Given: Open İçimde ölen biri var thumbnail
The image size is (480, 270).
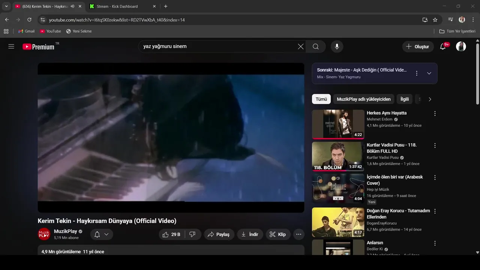Looking at the screenshot, I should 338,188.
